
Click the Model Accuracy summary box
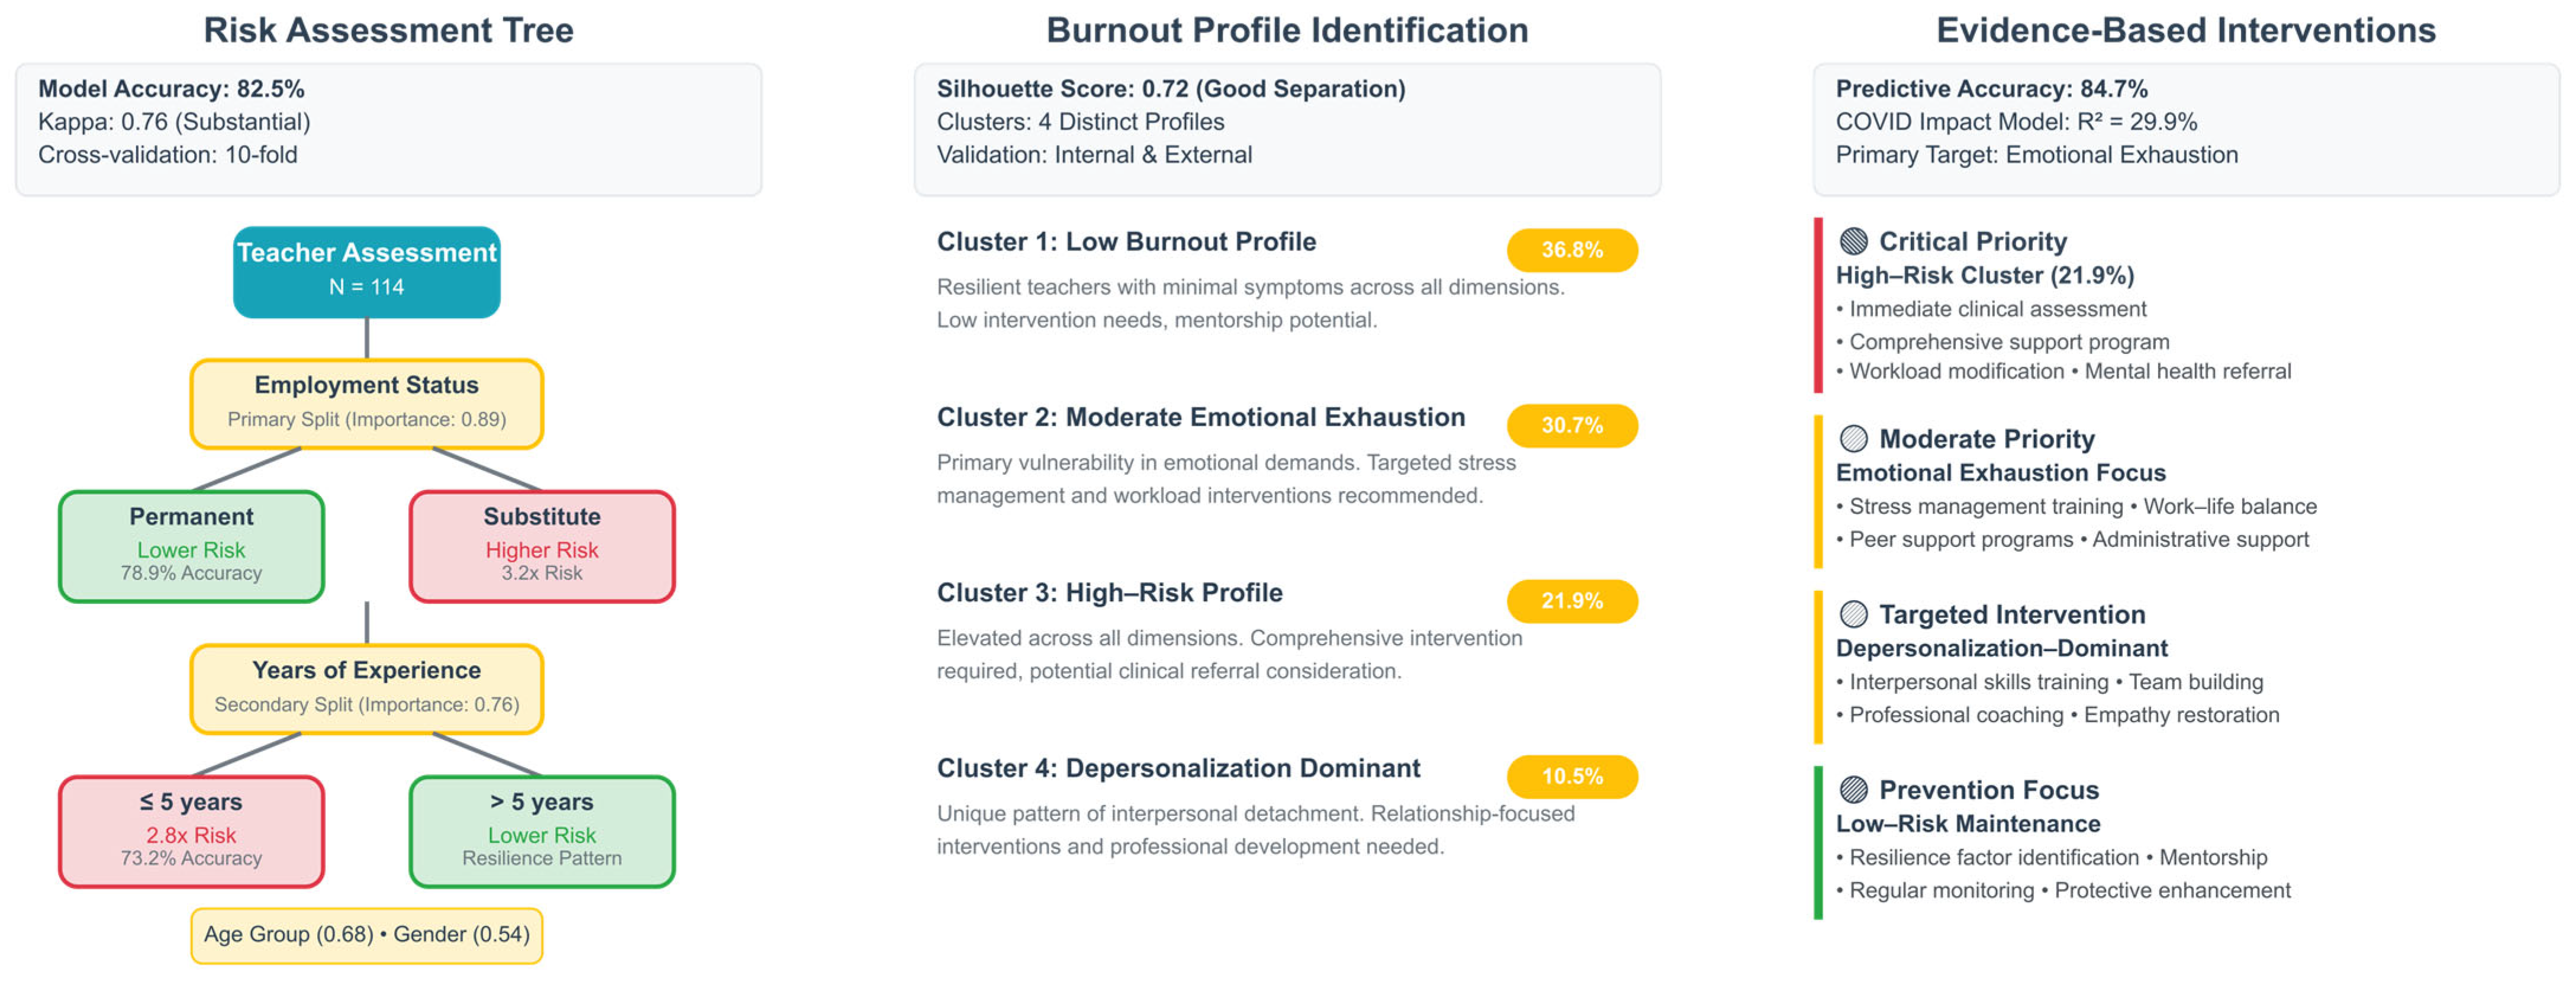389,129
